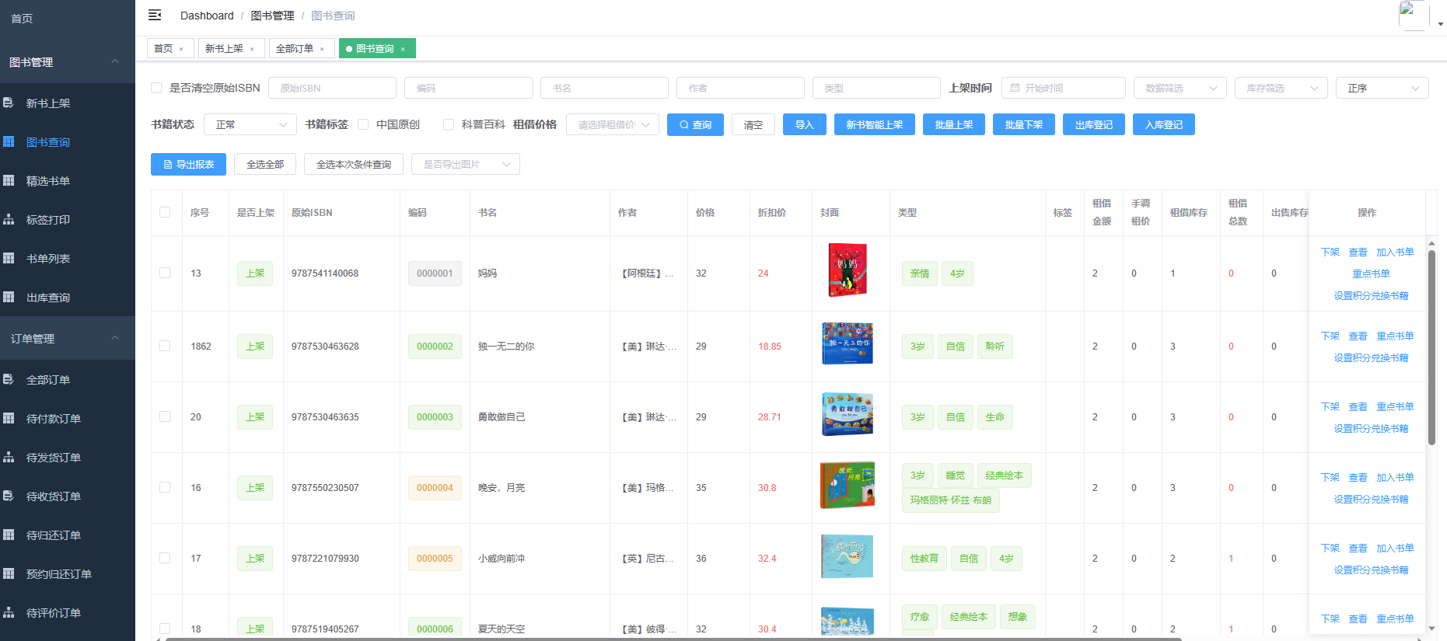Check the 科普百科 tag checkbox
Image resolution: width=1447 pixels, height=641 pixels.
click(449, 124)
